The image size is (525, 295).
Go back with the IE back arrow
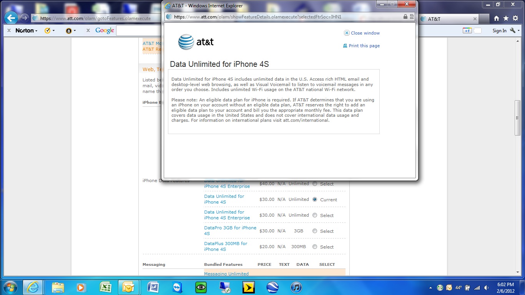(x=11, y=18)
